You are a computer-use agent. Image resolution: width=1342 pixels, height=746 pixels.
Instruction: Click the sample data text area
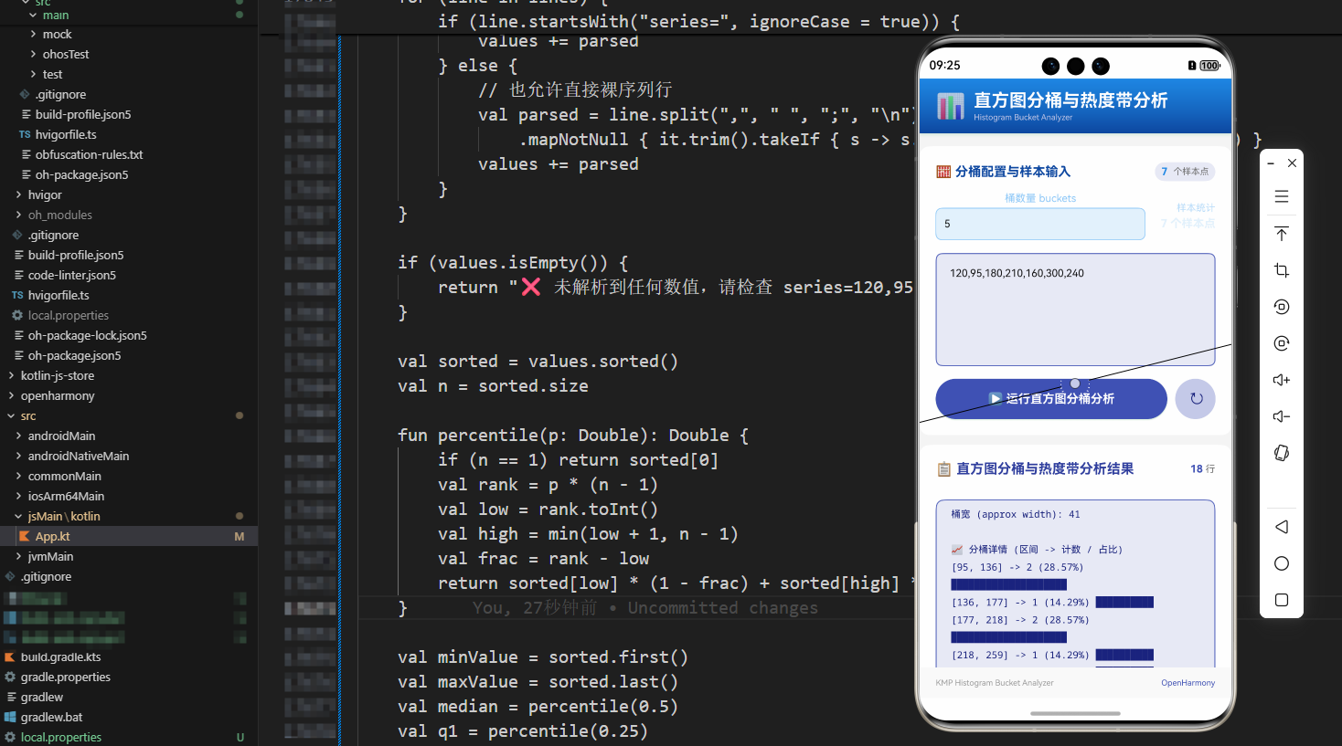click(1074, 309)
